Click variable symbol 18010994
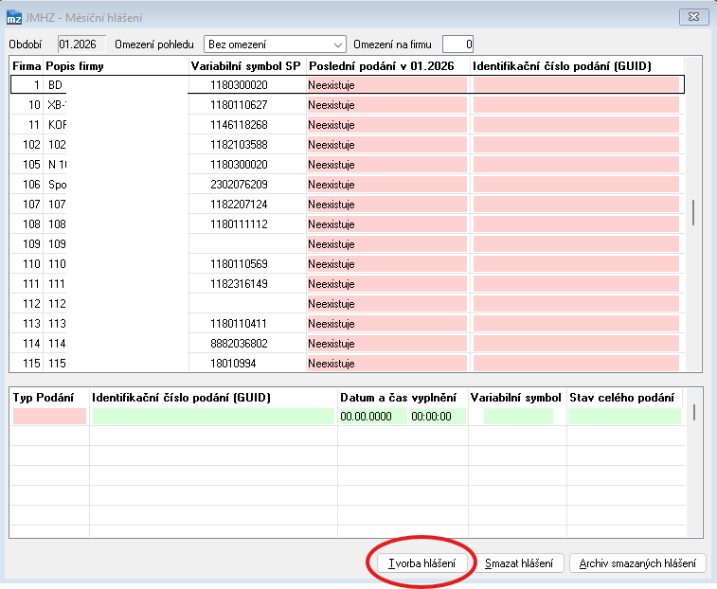Screen dimensions: 717x589 (233, 364)
